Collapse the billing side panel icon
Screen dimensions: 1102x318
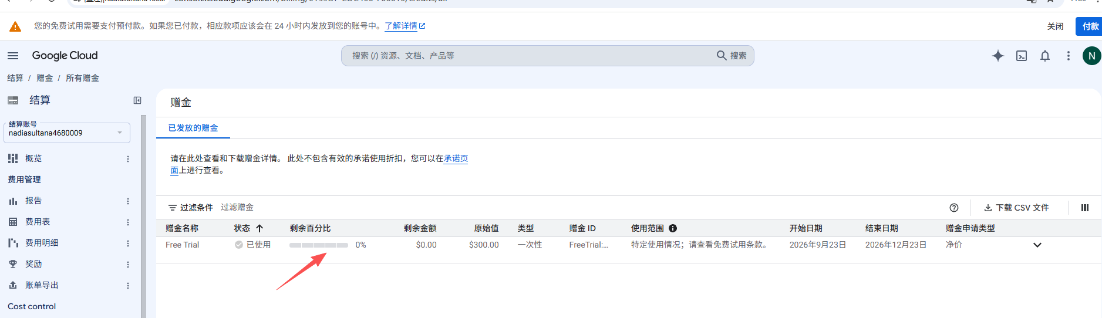(x=137, y=100)
